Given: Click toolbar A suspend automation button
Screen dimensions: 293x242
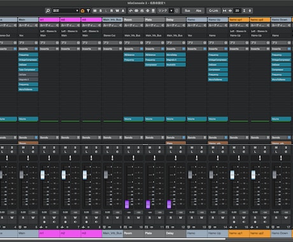Looking at the screenshot, I should coord(123,11).
